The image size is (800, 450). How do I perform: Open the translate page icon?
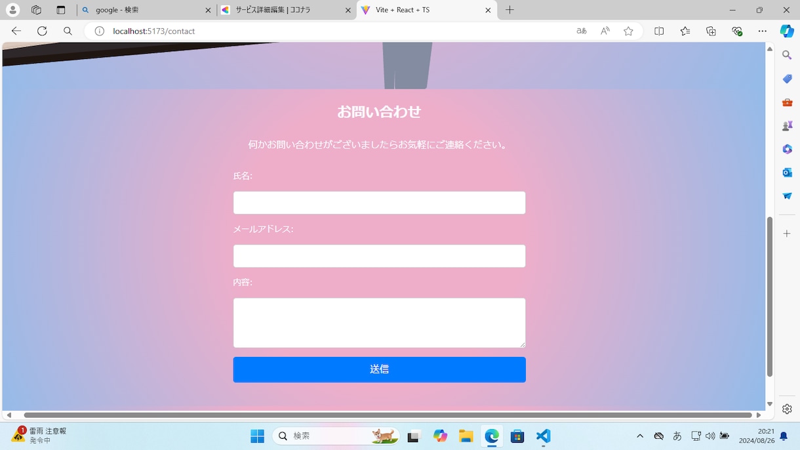(x=582, y=31)
